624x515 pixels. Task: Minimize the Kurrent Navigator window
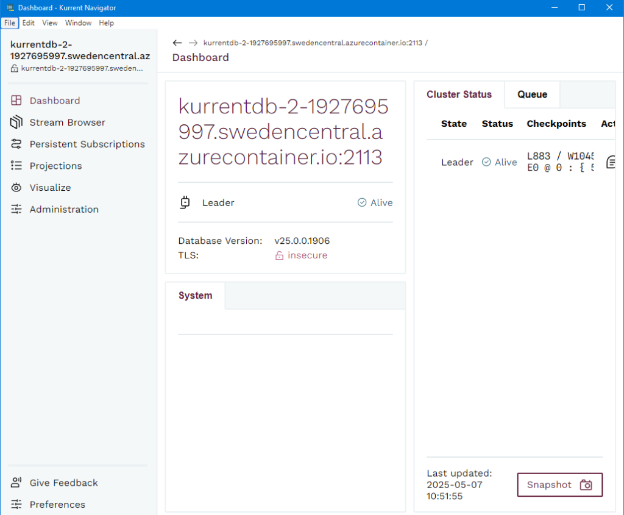[555, 7]
